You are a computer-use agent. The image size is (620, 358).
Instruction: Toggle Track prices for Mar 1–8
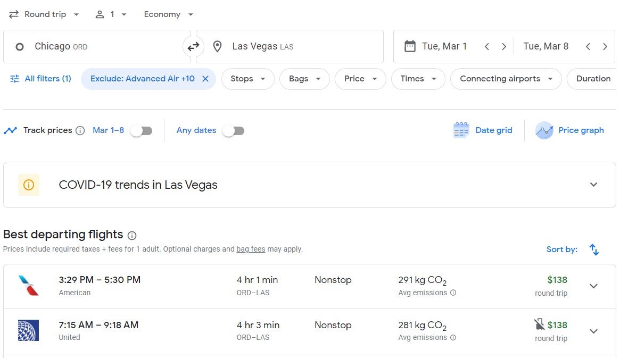pos(142,131)
